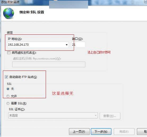Click the IP address field showing 192.168.24.173
Screen dimensions: 147x137
pos(38,45)
